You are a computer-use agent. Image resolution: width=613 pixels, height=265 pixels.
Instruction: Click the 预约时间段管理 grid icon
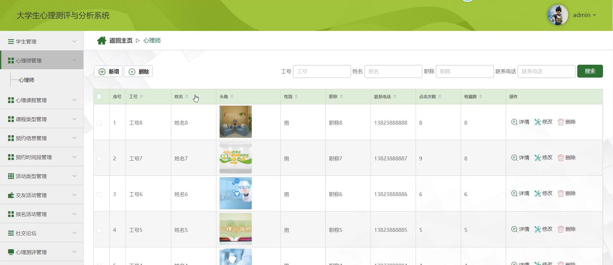pyautogui.click(x=11, y=157)
